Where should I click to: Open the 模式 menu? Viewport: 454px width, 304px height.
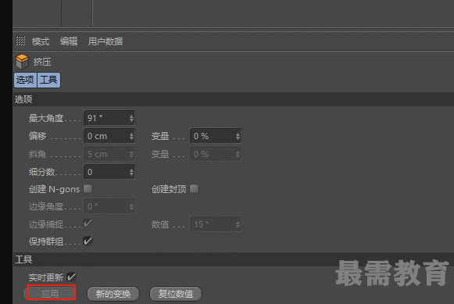click(x=41, y=41)
